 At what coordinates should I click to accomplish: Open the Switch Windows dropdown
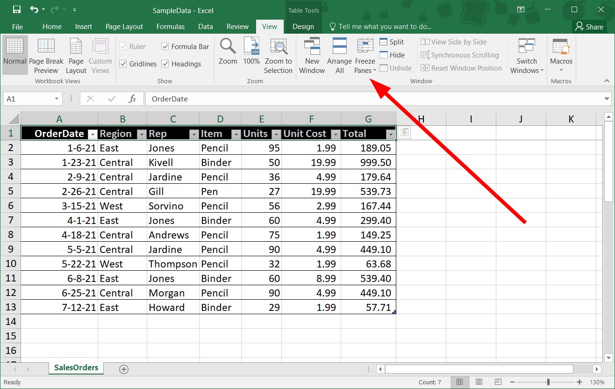pyautogui.click(x=527, y=55)
